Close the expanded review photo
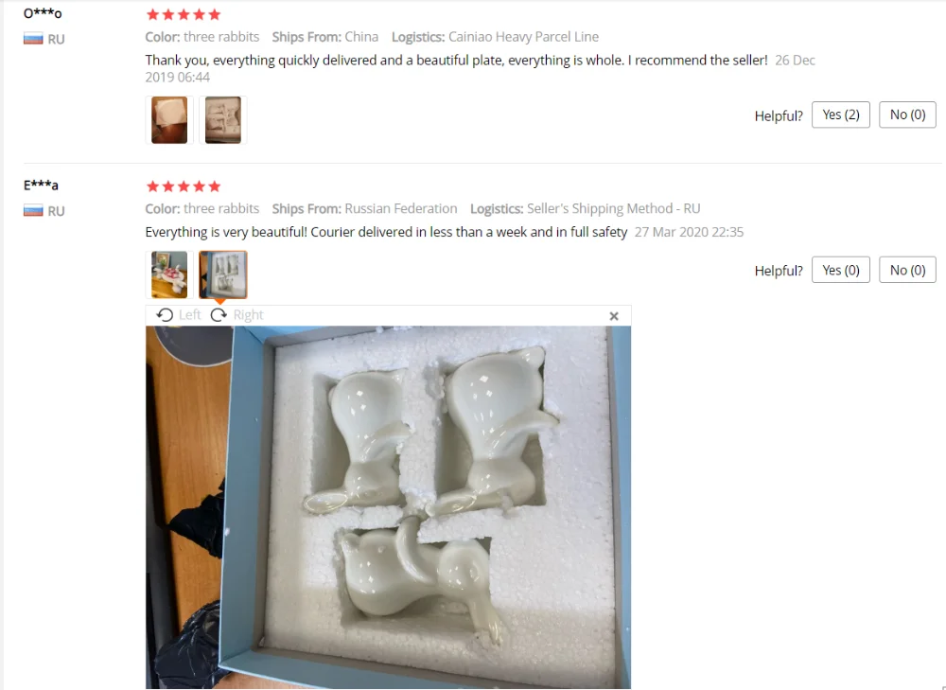946x690 pixels. point(614,316)
